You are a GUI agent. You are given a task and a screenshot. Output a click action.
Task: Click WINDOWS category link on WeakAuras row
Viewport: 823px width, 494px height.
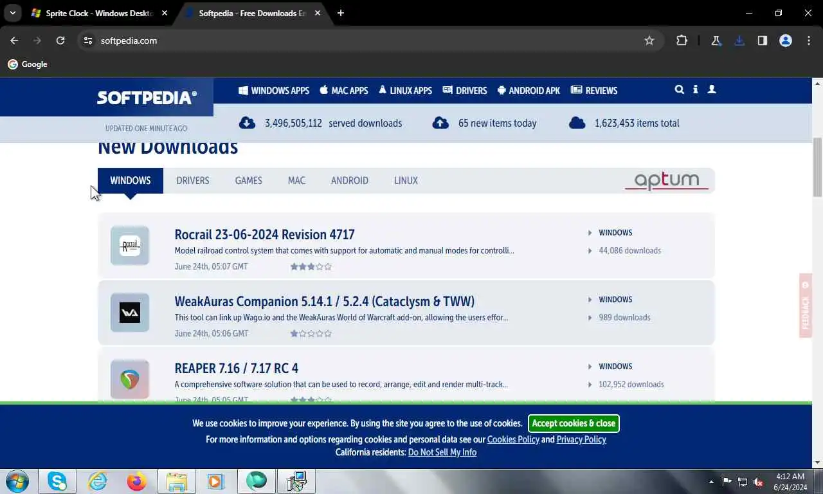pos(615,300)
